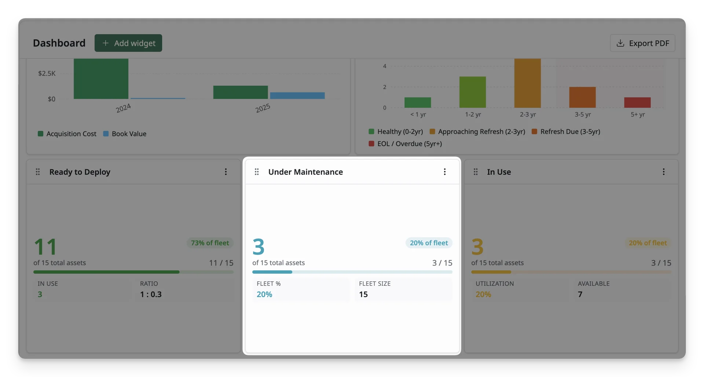Viewport: 704px width, 377px height.
Task: Click the In Use drag handle
Action: pyautogui.click(x=476, y=172)
